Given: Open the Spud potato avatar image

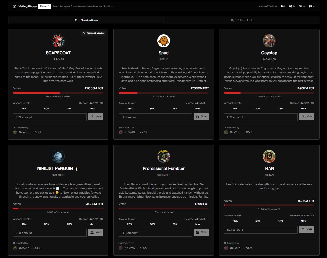Looking at the screenshot, I should coord(163,41).
